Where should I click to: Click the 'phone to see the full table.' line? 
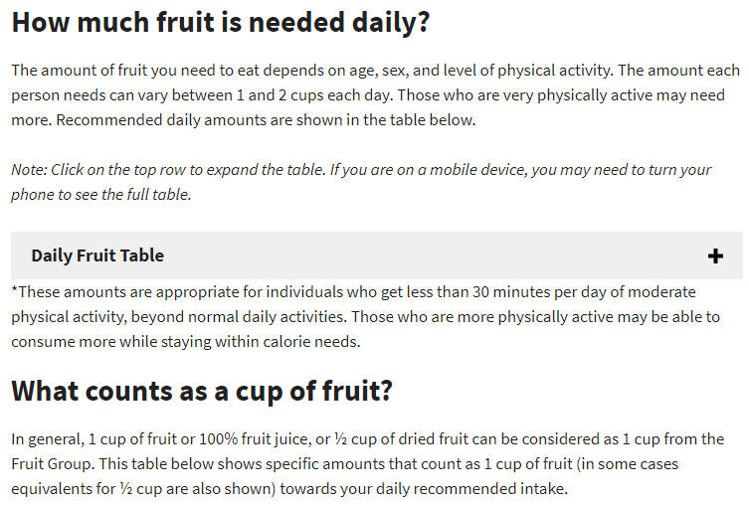click(101, 195)
